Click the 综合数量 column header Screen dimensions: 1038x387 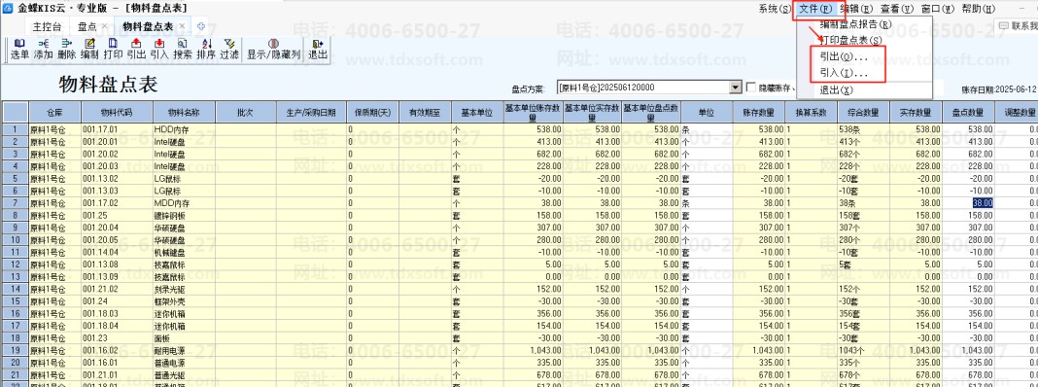coord(863,113)
